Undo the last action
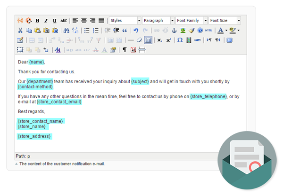283x195 pixels. tap(136, 31)
